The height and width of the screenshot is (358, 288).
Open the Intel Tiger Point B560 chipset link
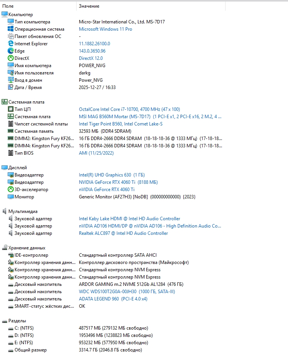tap(121, 124)
